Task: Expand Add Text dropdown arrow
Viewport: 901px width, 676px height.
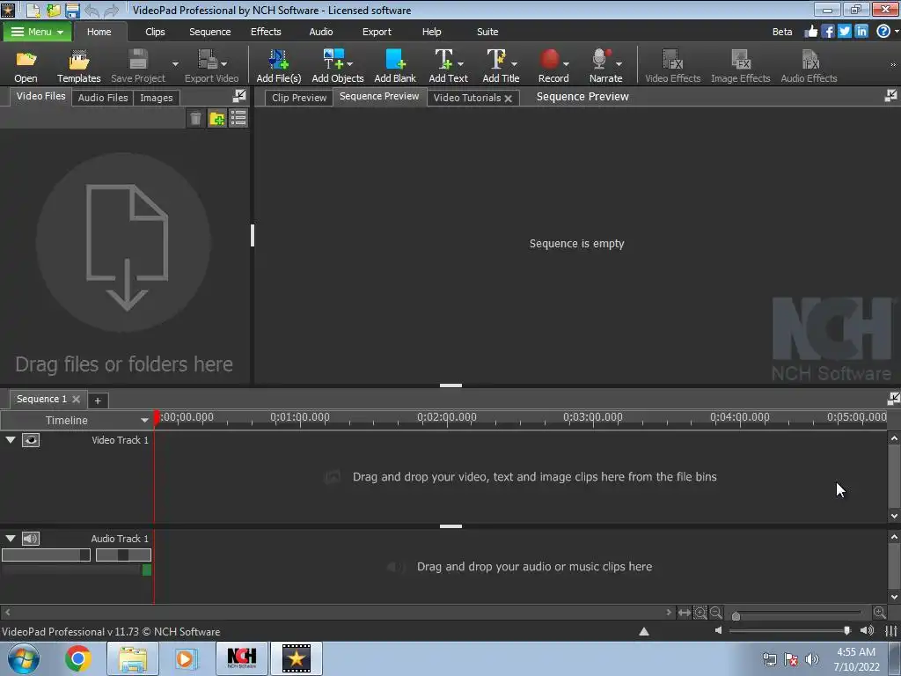Action: (460, 63)
